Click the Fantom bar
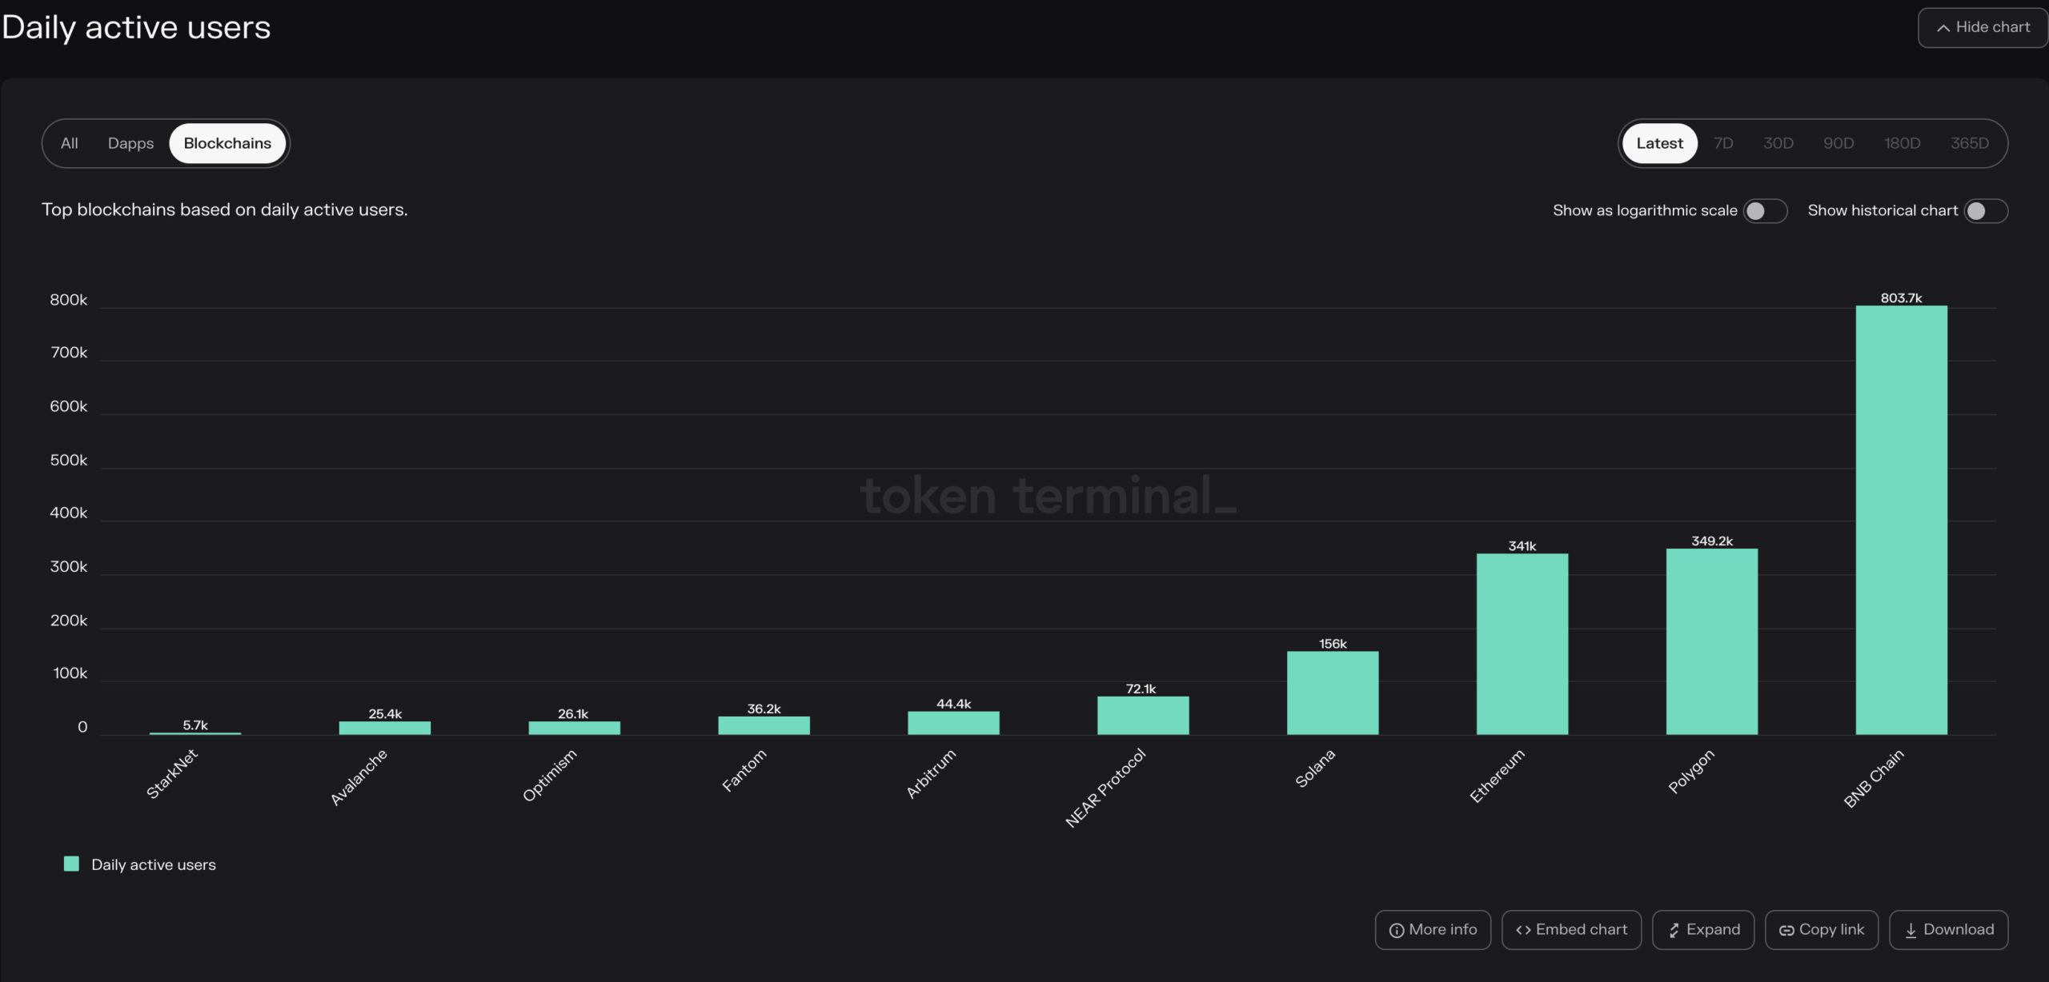This screenshot has width=2049, height=982. [x=764, y=725]
